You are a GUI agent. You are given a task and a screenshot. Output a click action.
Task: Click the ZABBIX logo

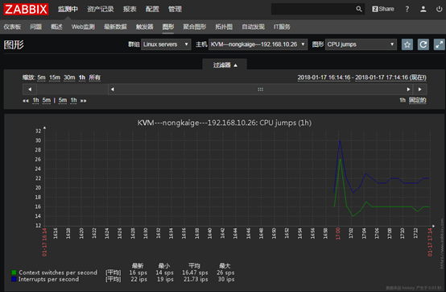coord(26,9)
